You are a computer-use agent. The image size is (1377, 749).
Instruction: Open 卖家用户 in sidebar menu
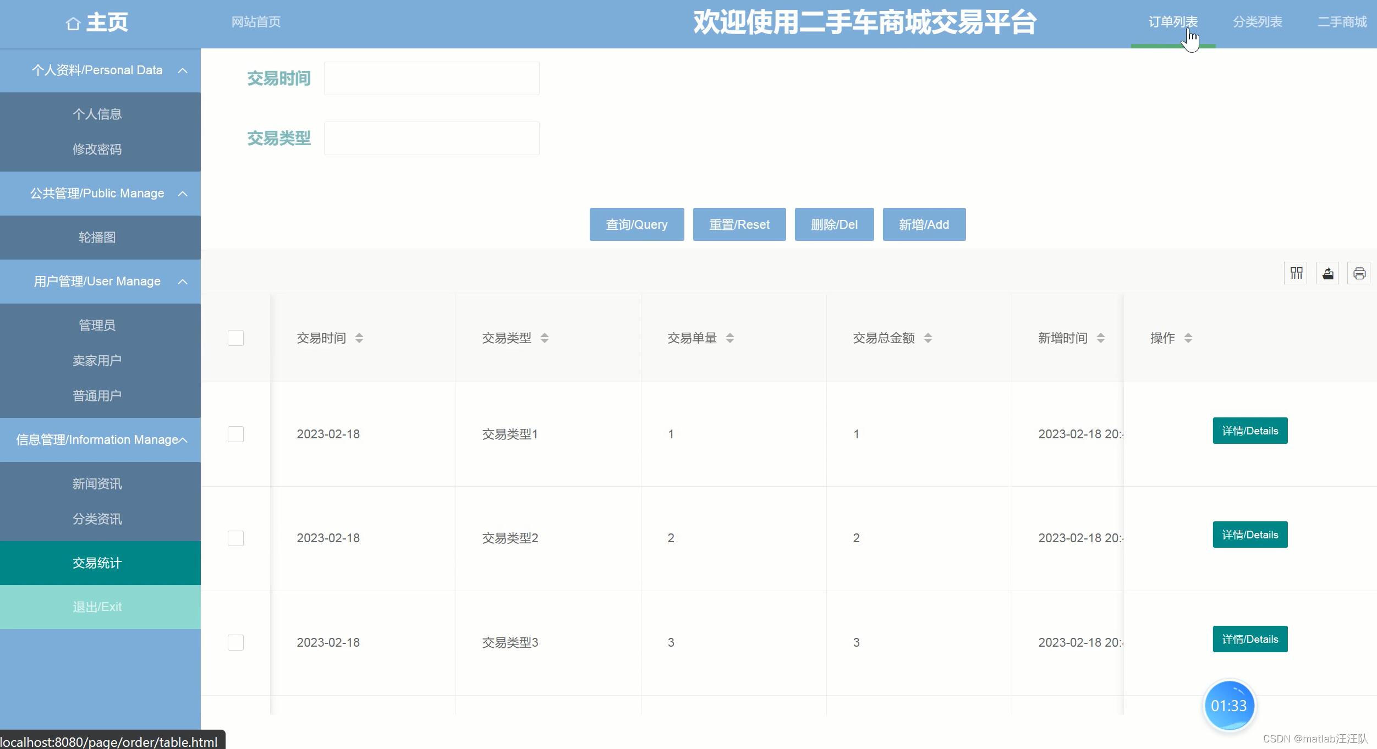click(x=97, y=361)
